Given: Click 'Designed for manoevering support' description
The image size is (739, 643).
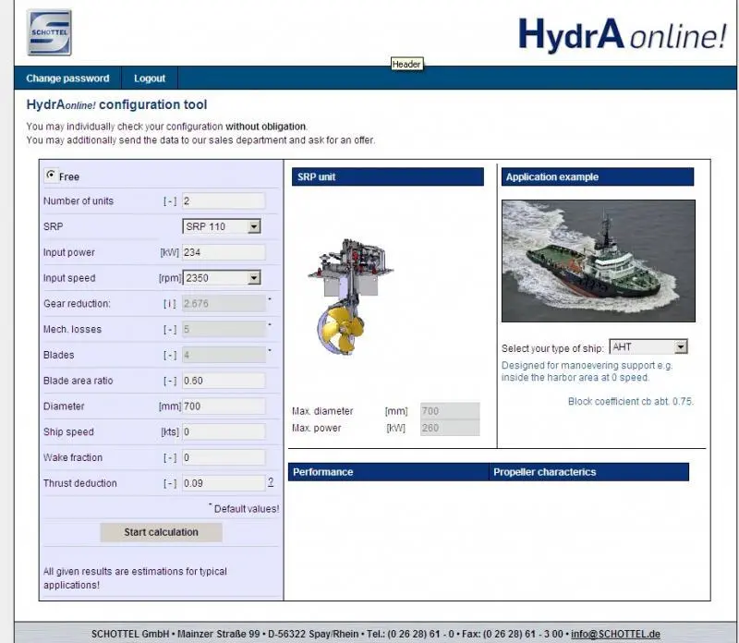Looking at the screenshot, I should (x=588, y=371).
